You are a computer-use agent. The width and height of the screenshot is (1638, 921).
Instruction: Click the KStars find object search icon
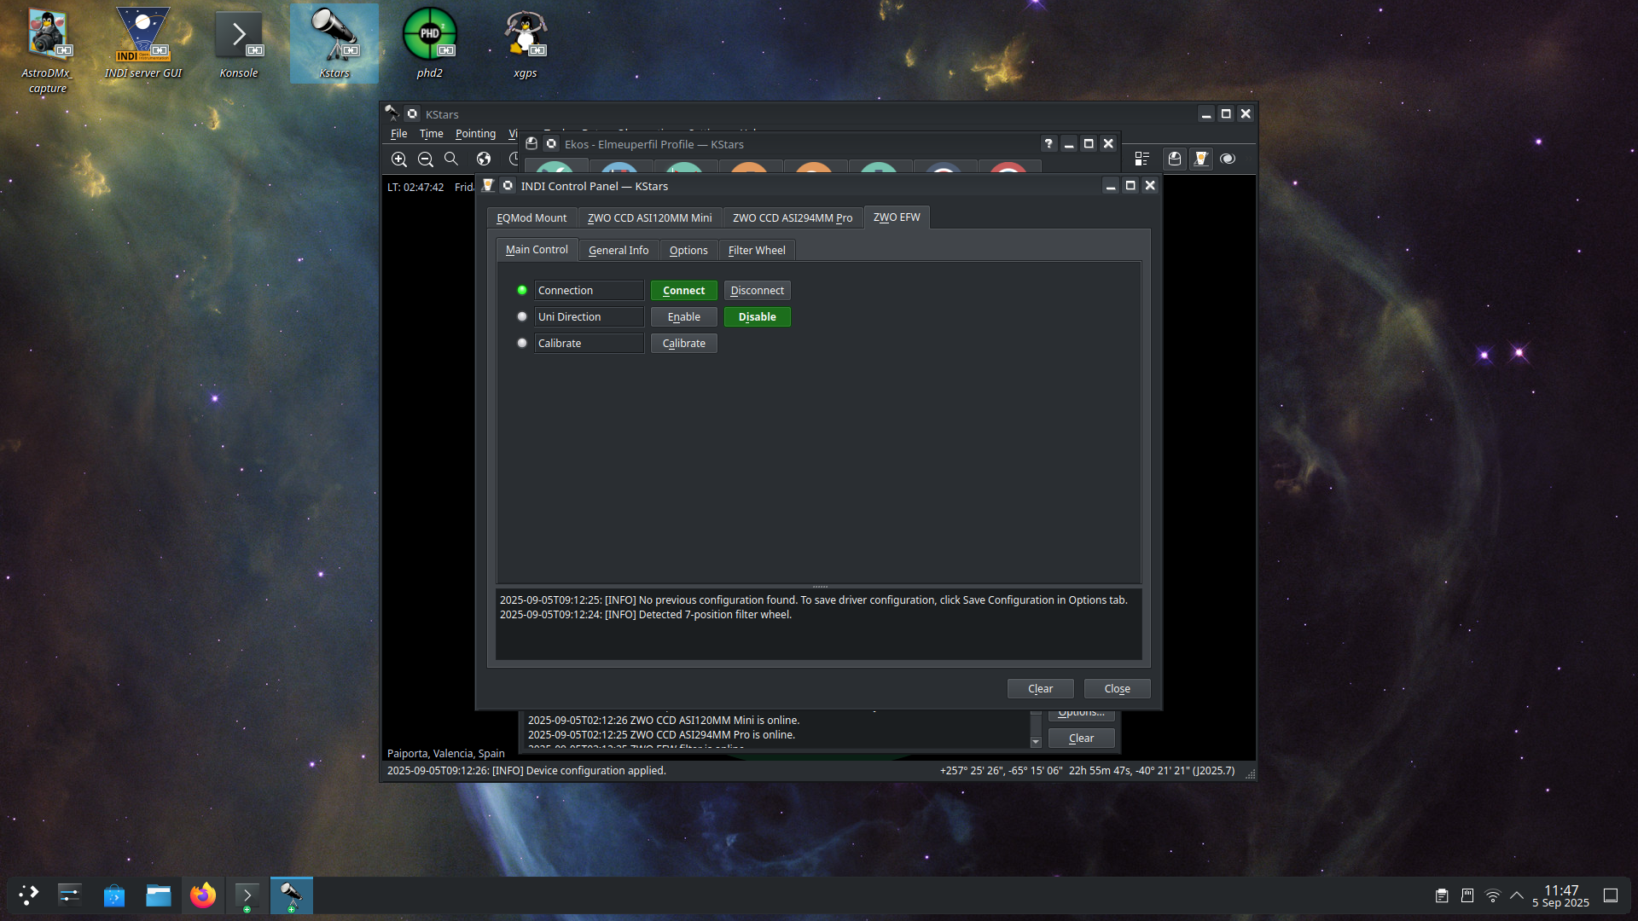451,159
